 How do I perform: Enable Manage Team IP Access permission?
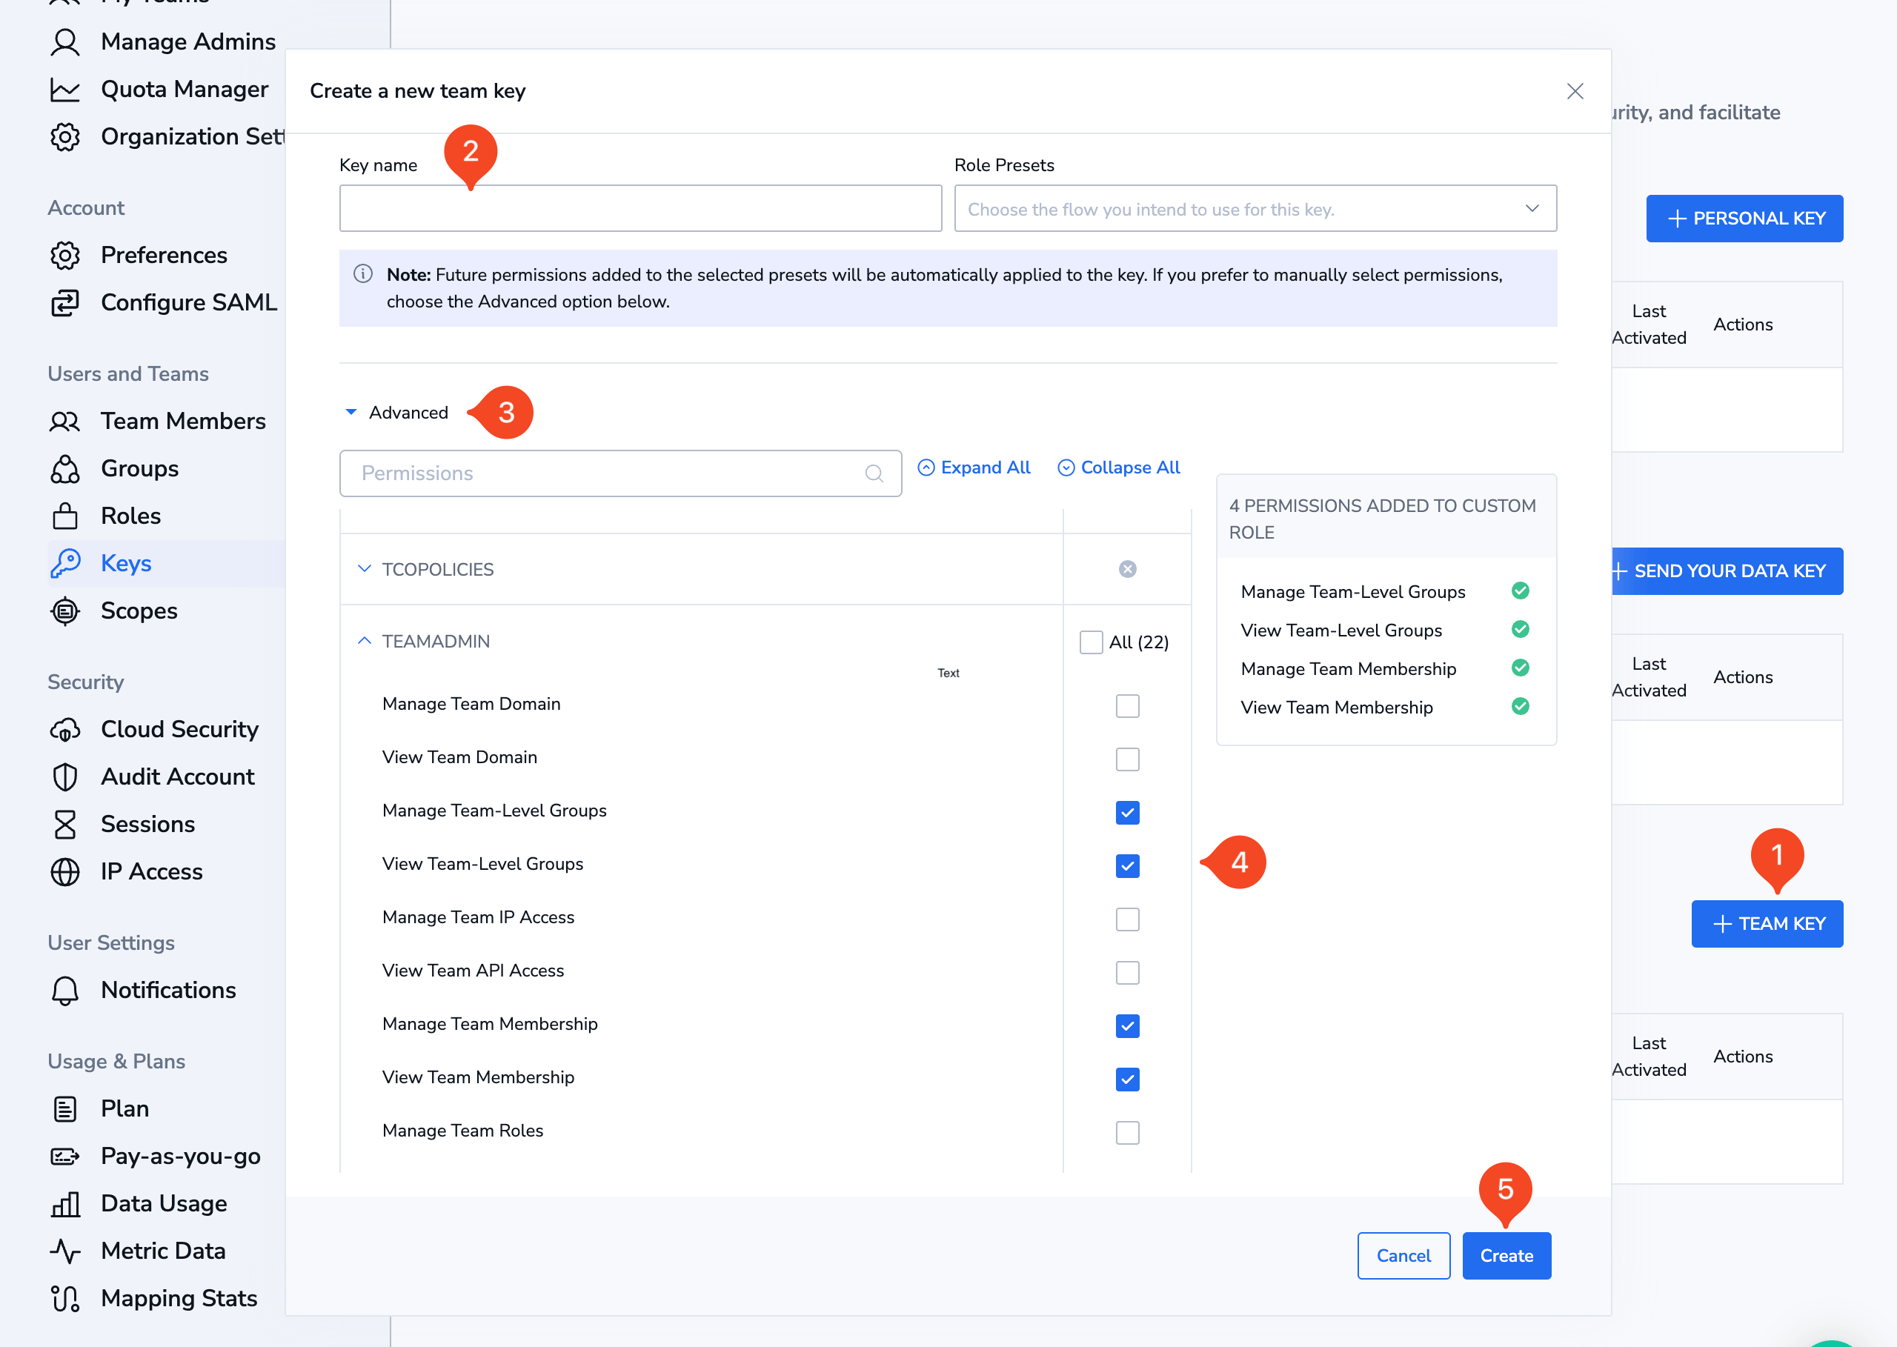point(1127,919)
